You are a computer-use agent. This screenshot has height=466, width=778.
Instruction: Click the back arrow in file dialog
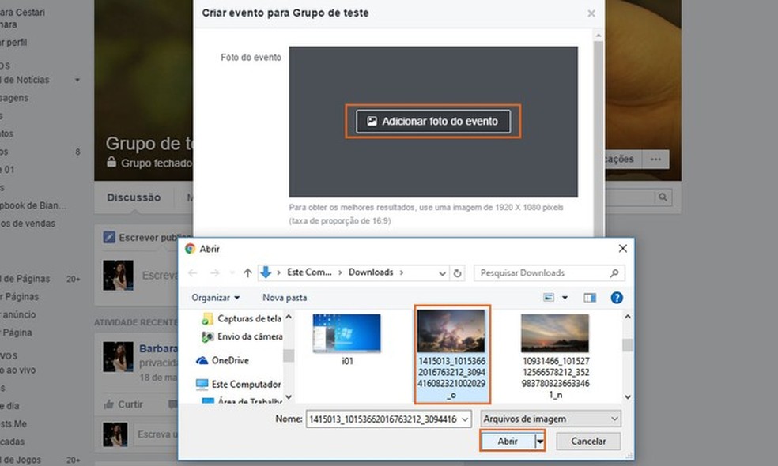(x=192, y=272)
